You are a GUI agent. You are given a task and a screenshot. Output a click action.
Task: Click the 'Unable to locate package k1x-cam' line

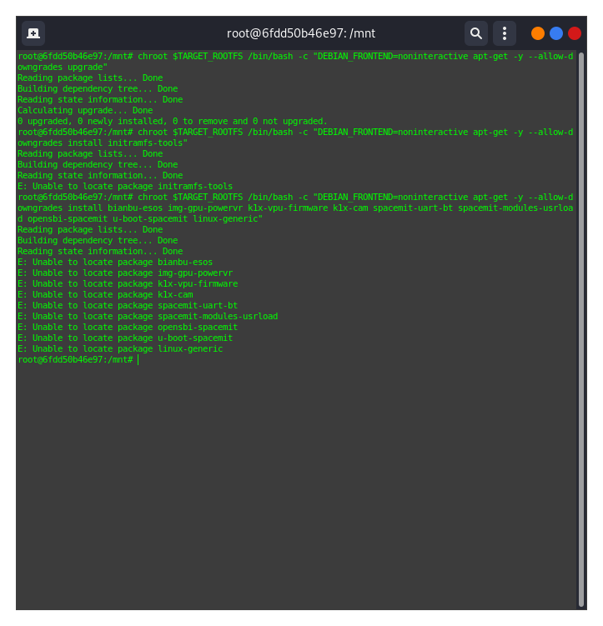[105, 294]
